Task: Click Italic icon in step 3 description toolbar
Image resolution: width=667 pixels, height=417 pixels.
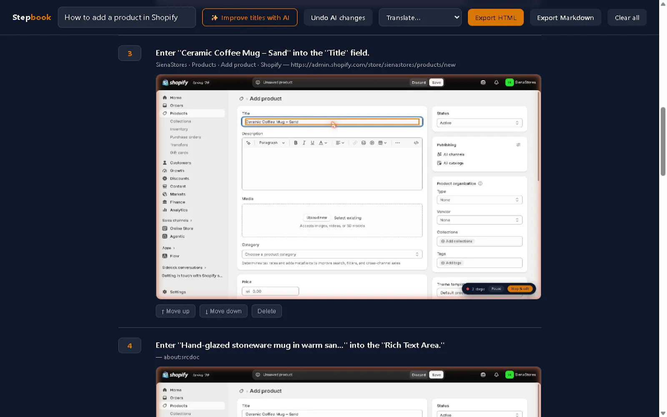Action: point(304,143)
